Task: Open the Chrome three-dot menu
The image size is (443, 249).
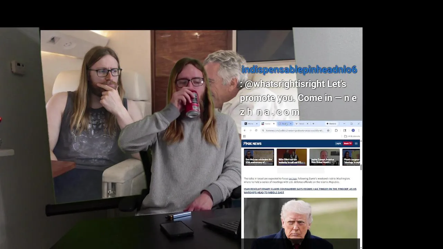Action: [359, 130]
